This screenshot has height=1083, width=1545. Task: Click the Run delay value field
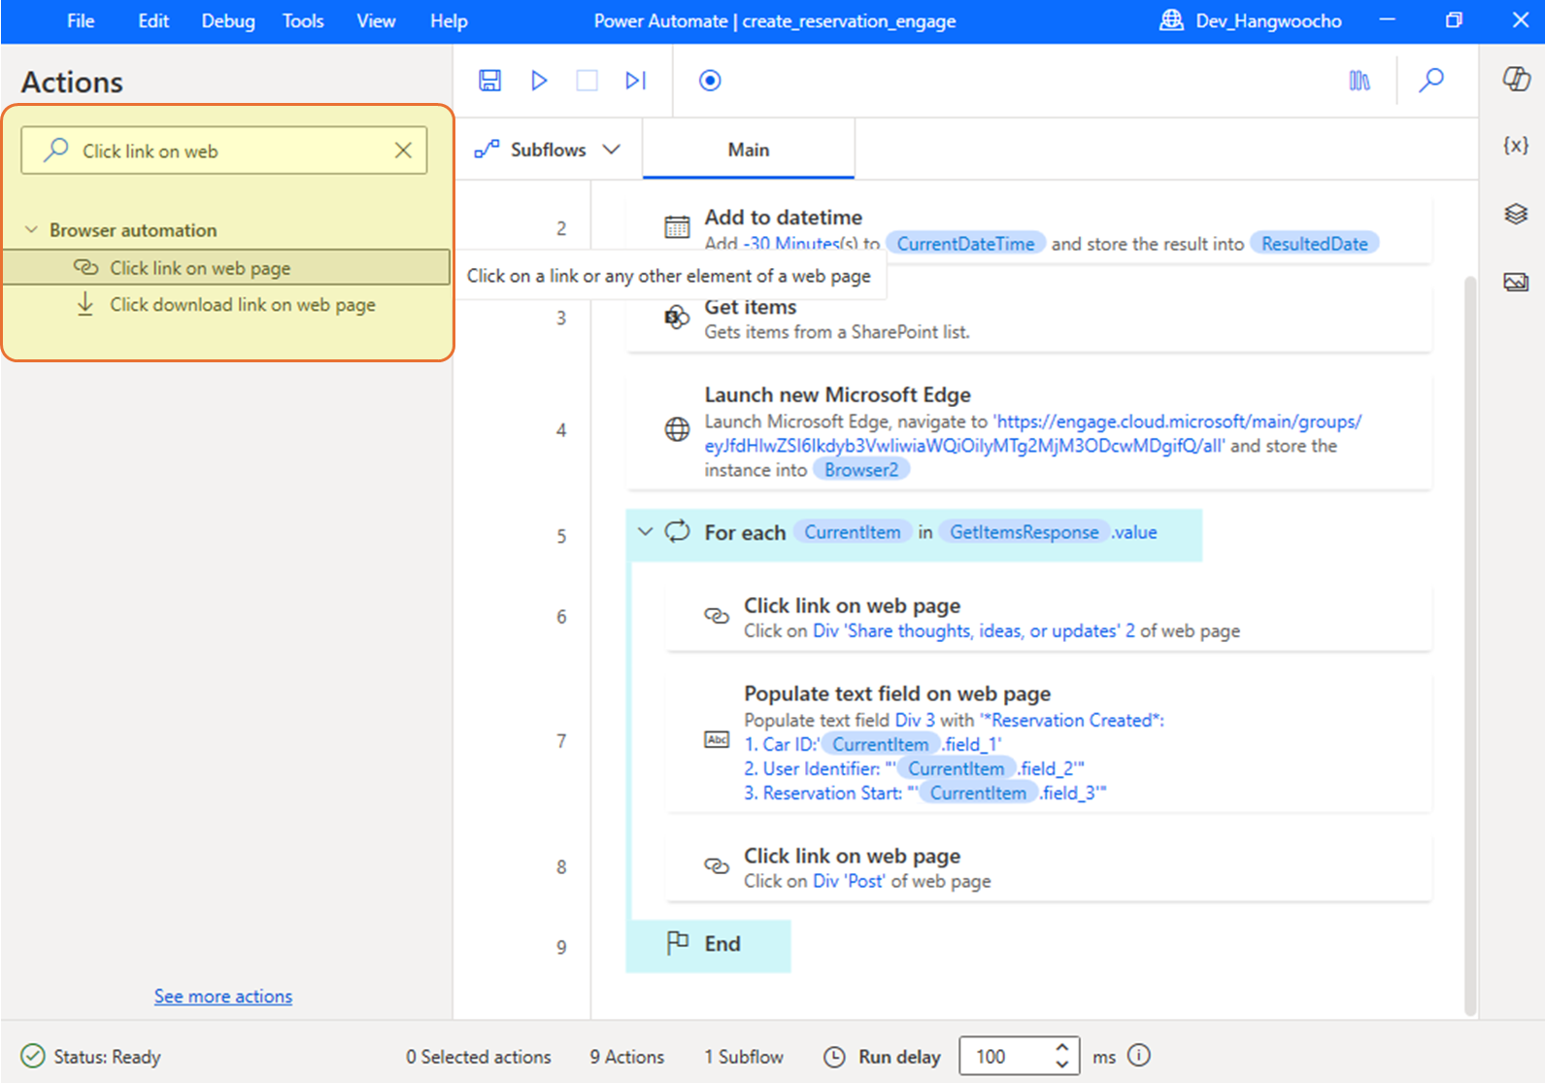pos(1006,1057)
